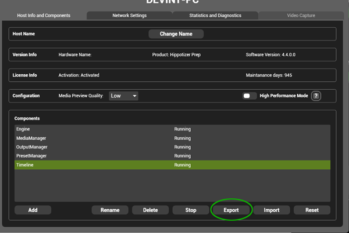
Task: Click Software Version: 4.4.0.0 text
Action: (x=270, y=54)
